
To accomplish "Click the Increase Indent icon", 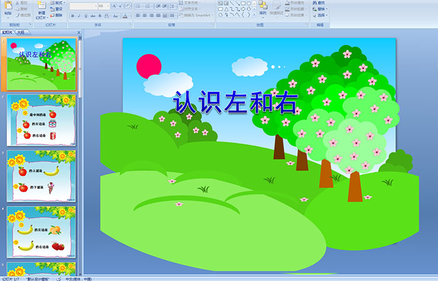I will [x=165, y=6].
